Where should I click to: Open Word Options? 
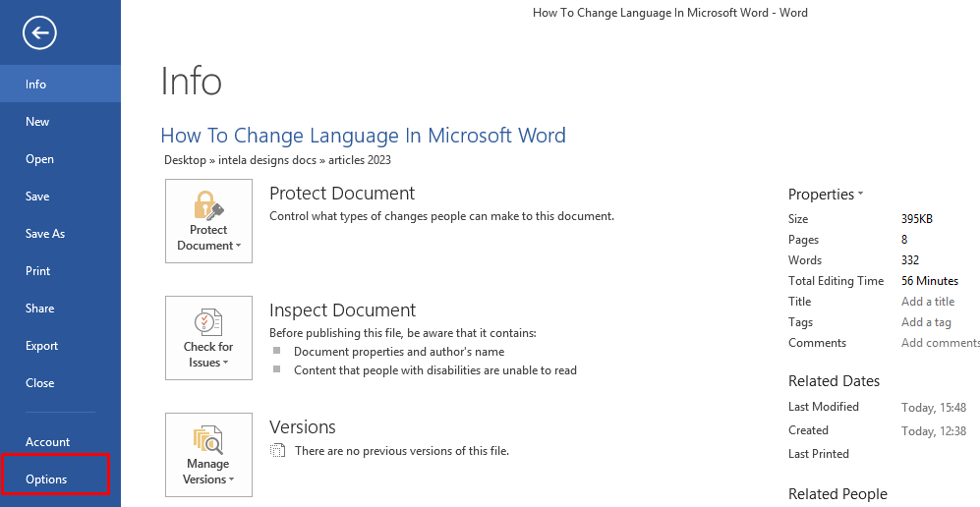click(x=60, y=479)
